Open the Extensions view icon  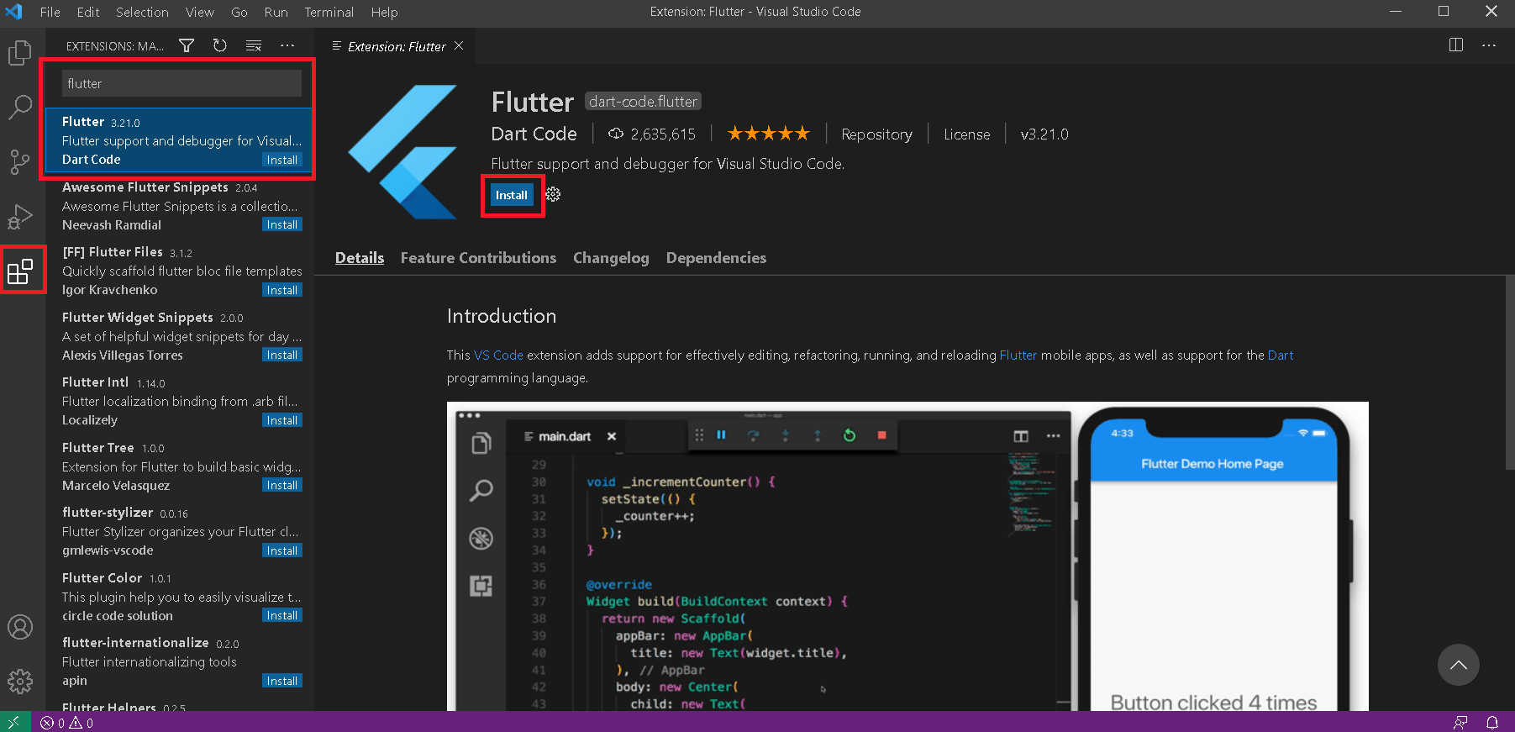(20, 271)
